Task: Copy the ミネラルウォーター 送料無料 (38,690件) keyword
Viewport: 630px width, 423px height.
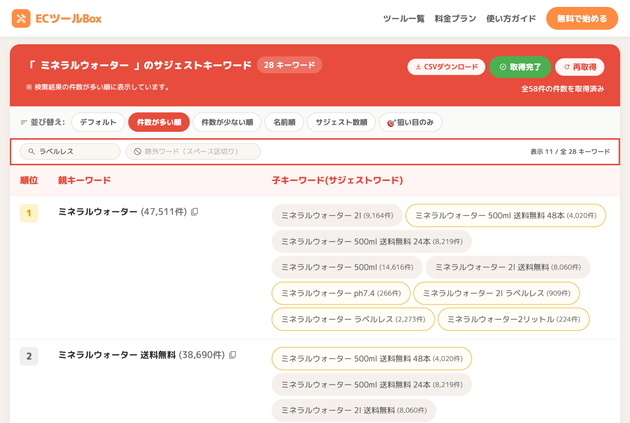Action: (233, 355)
